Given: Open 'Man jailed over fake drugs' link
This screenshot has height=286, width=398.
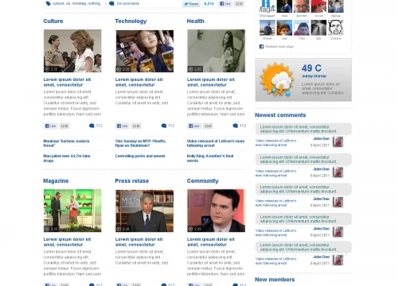Looking at the screenshot, I should coord(67,158).
